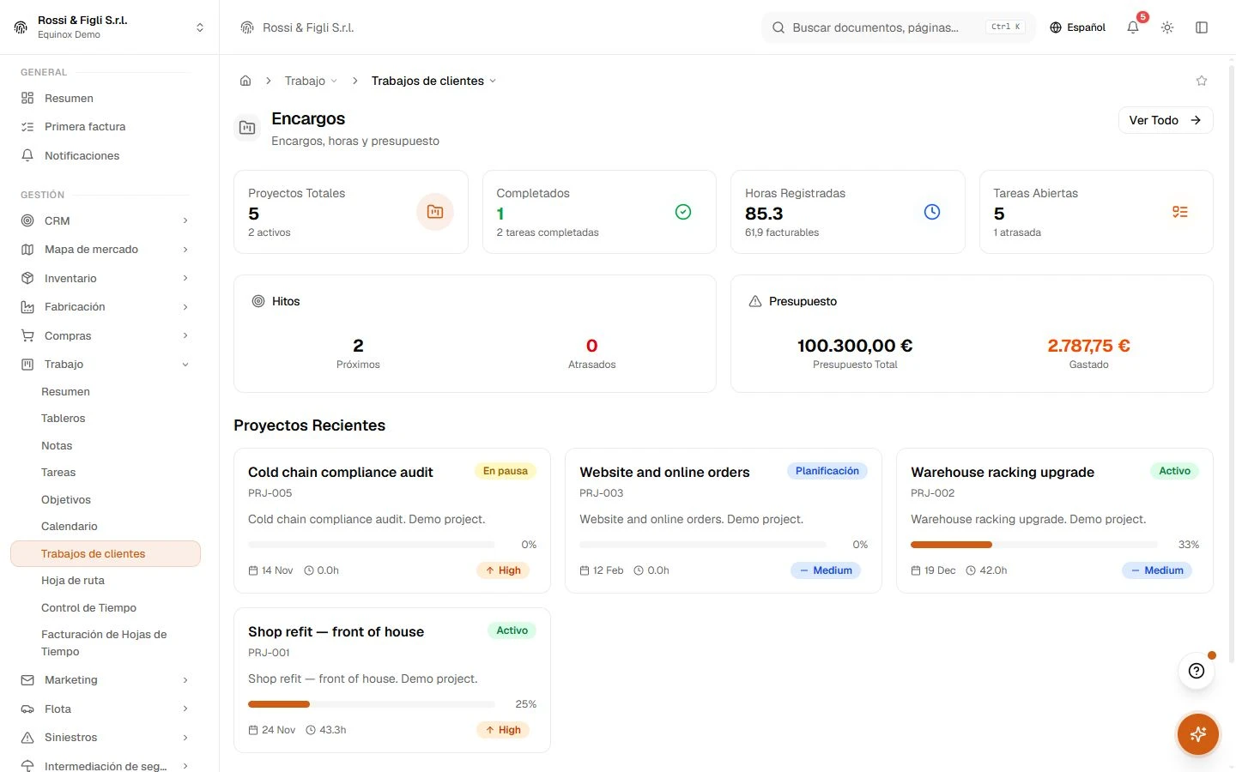
Task: Open the Trabajos de clientes breadcrumb dropdown
Action: point(433,81)
